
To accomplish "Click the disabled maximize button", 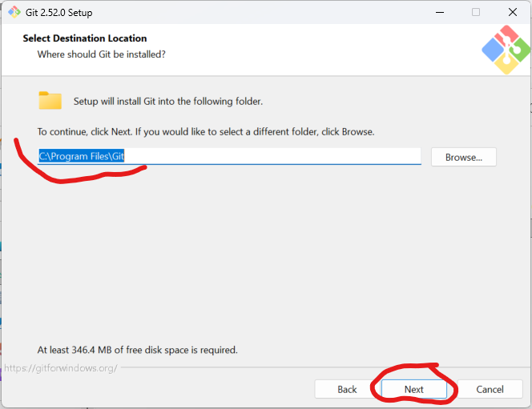I will (476, 12).
